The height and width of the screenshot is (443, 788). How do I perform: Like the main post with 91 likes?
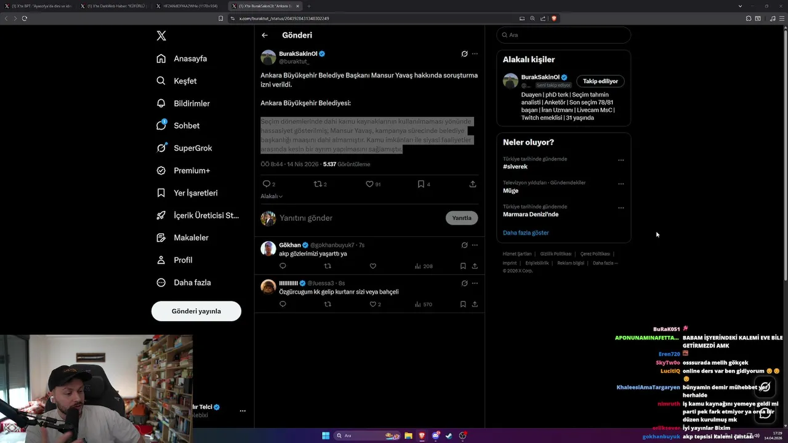(369, 184)
